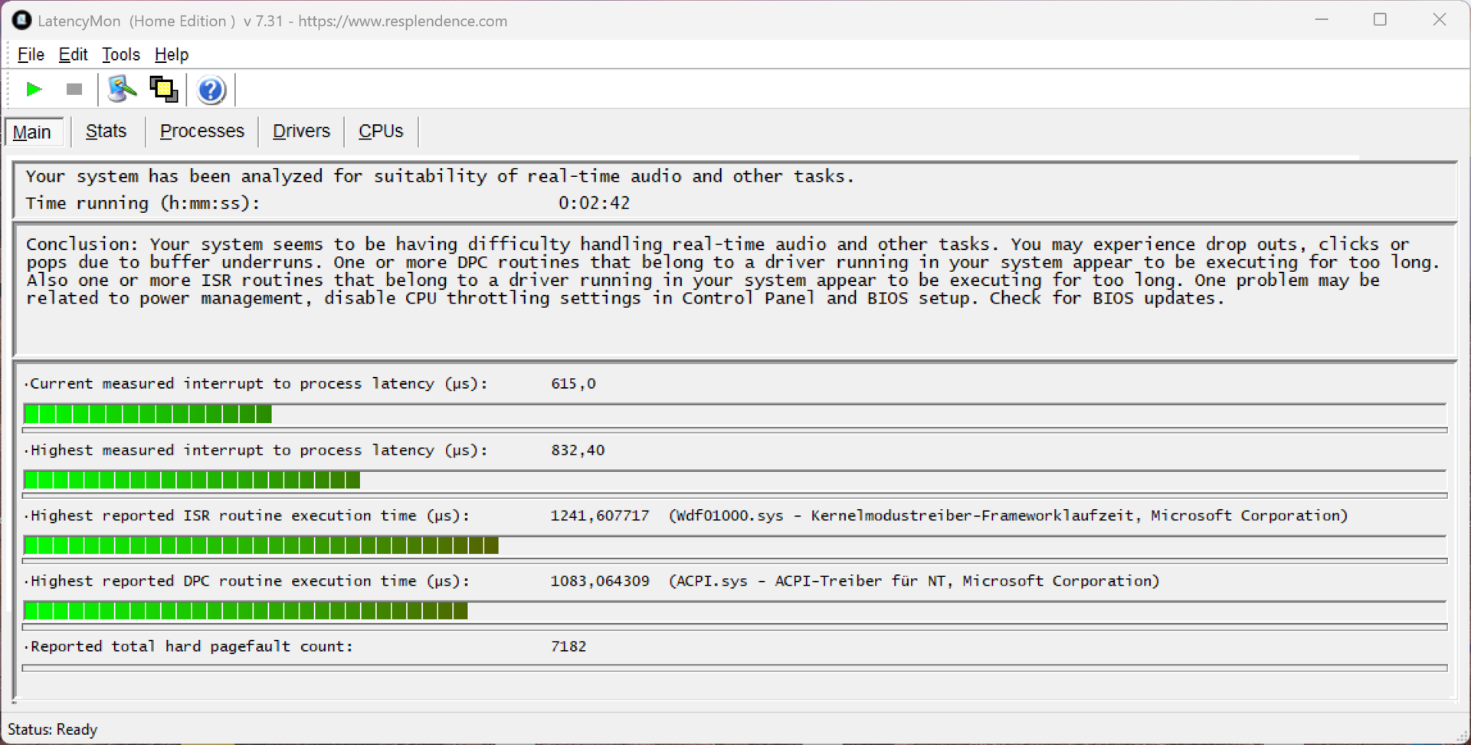The height and width of the screenshot is (745, 1471).
Task: Start monitoring with the green play icon
Action: click(34, 90)
